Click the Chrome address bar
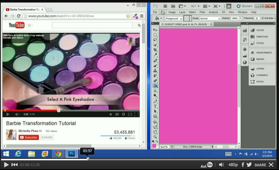Image resolution: width=279 pixels, height=170 pixels. click(x=76, y=16)
